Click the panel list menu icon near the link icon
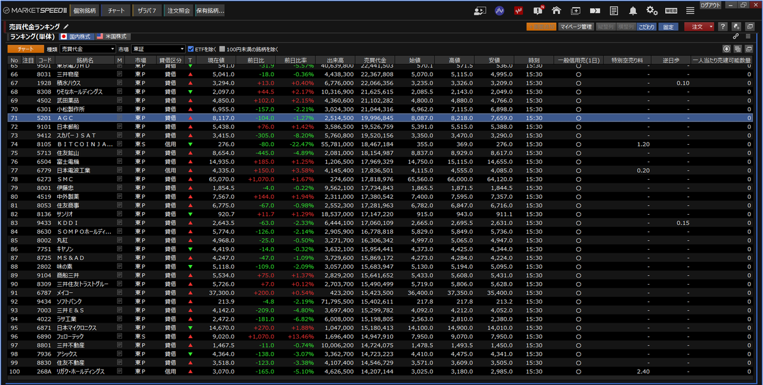Viewport: 763px width, 385px height. (748, 37)
